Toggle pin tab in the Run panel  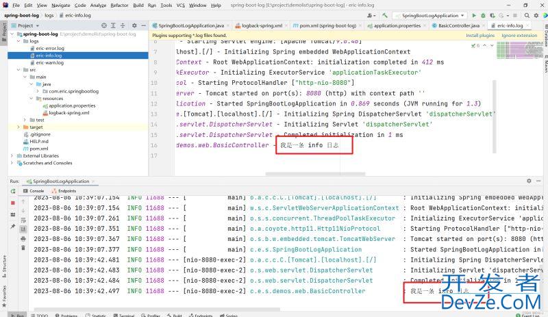[x=13, y=227]
